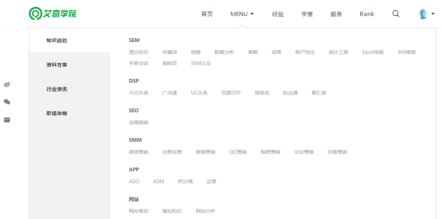Open the 效果 link
The width and height of the screenshot is (442, 219).
(x=277, y=52)
